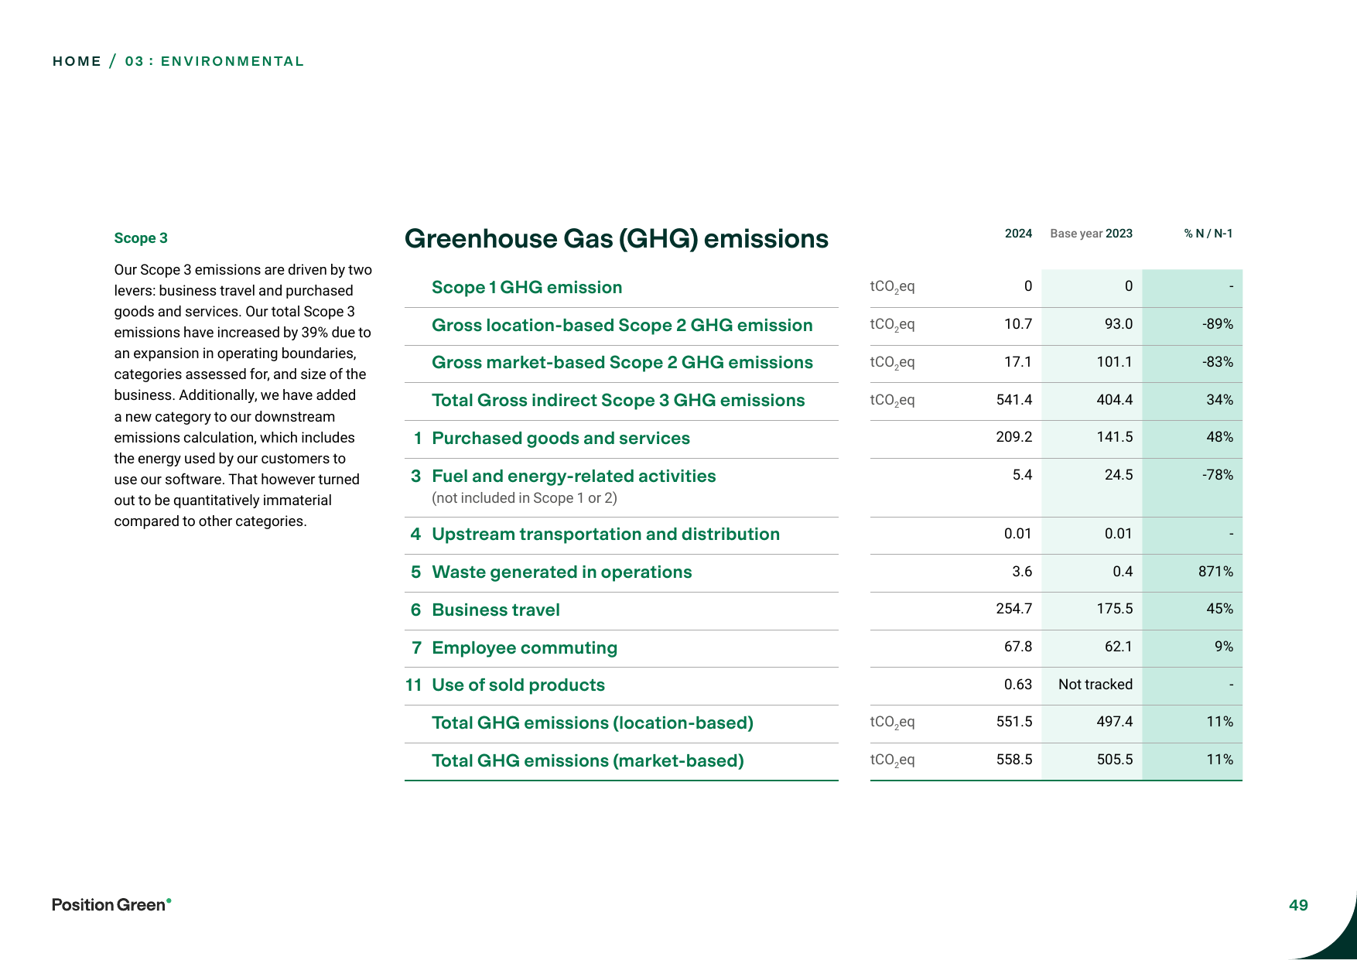Click the Use of sold products label
This screenshot has width=1357, height=960.
[x=518, y=685]
